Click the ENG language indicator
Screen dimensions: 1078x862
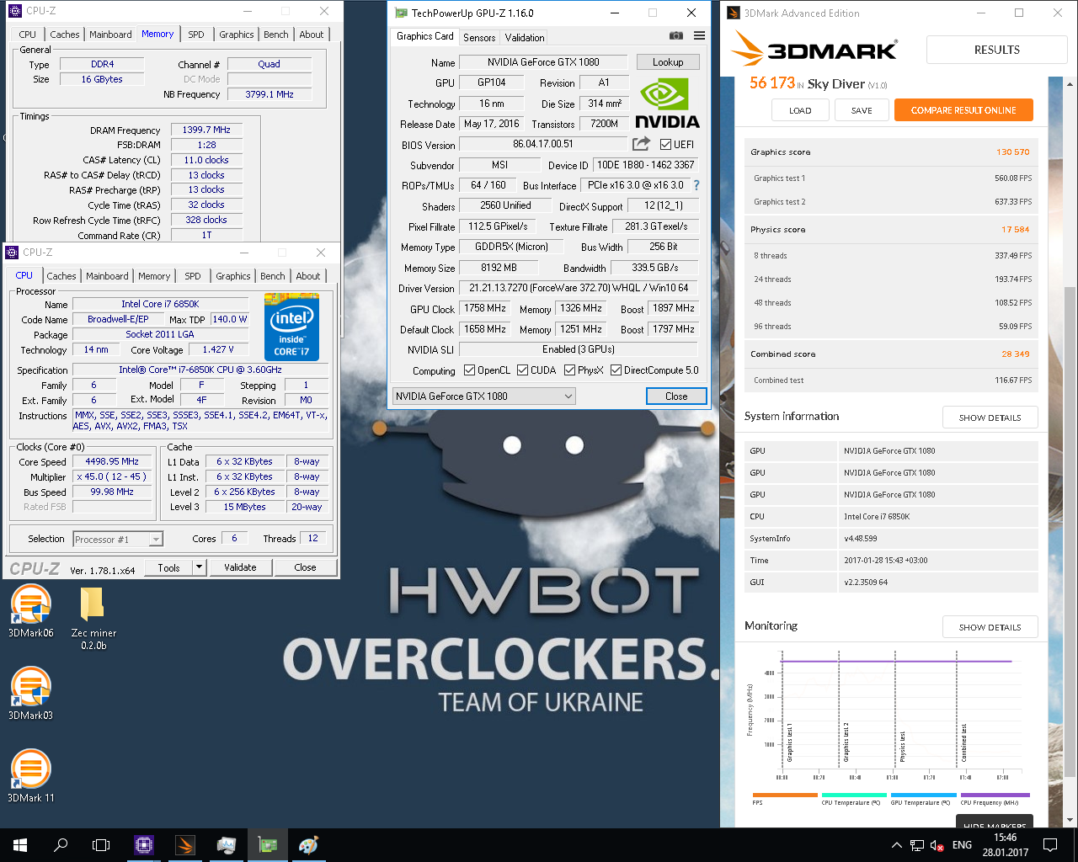coord(962,844)
